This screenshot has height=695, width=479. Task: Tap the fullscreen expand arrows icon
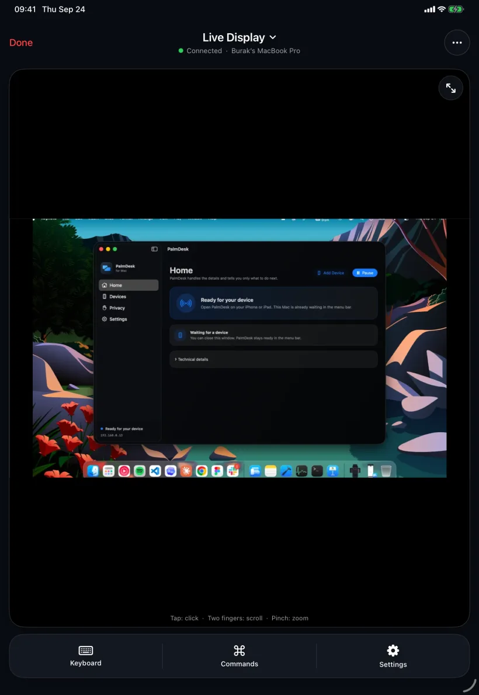(450, 88)
